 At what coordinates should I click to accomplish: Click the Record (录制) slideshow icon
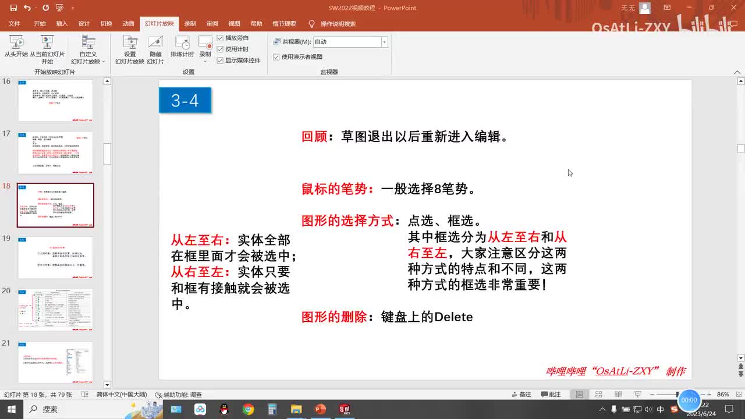coord(205,42)
